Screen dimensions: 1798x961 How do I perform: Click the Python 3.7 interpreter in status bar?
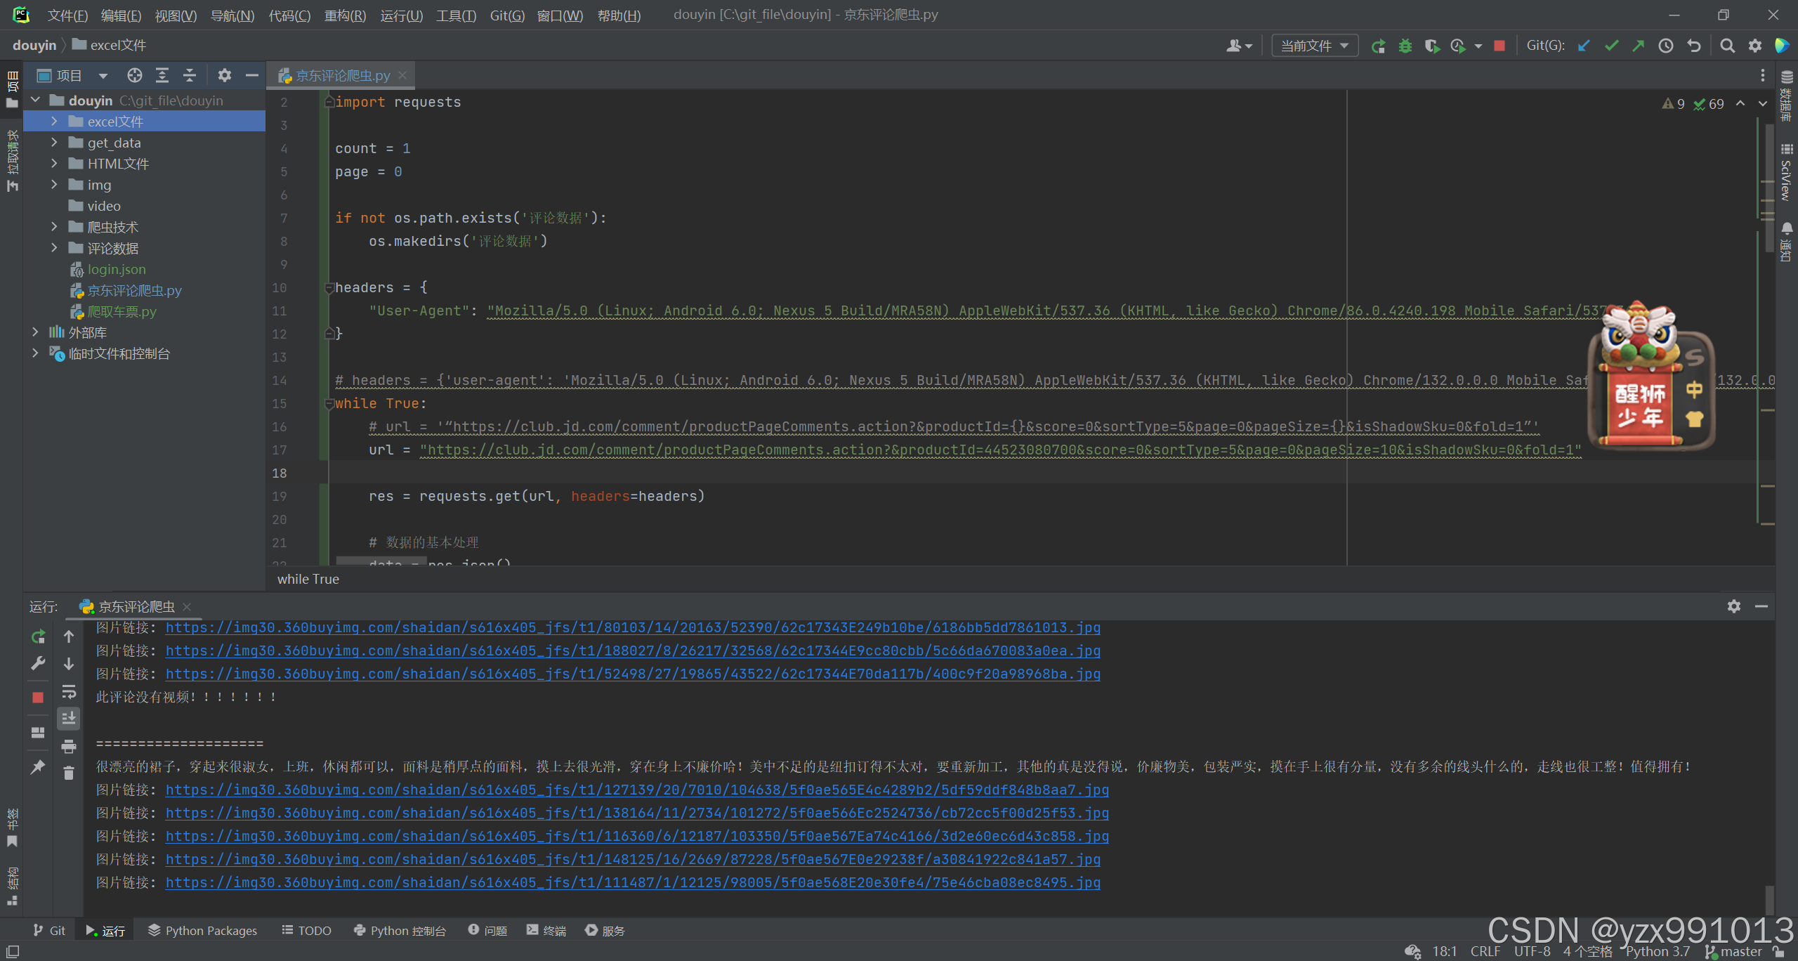(1658, 951)
